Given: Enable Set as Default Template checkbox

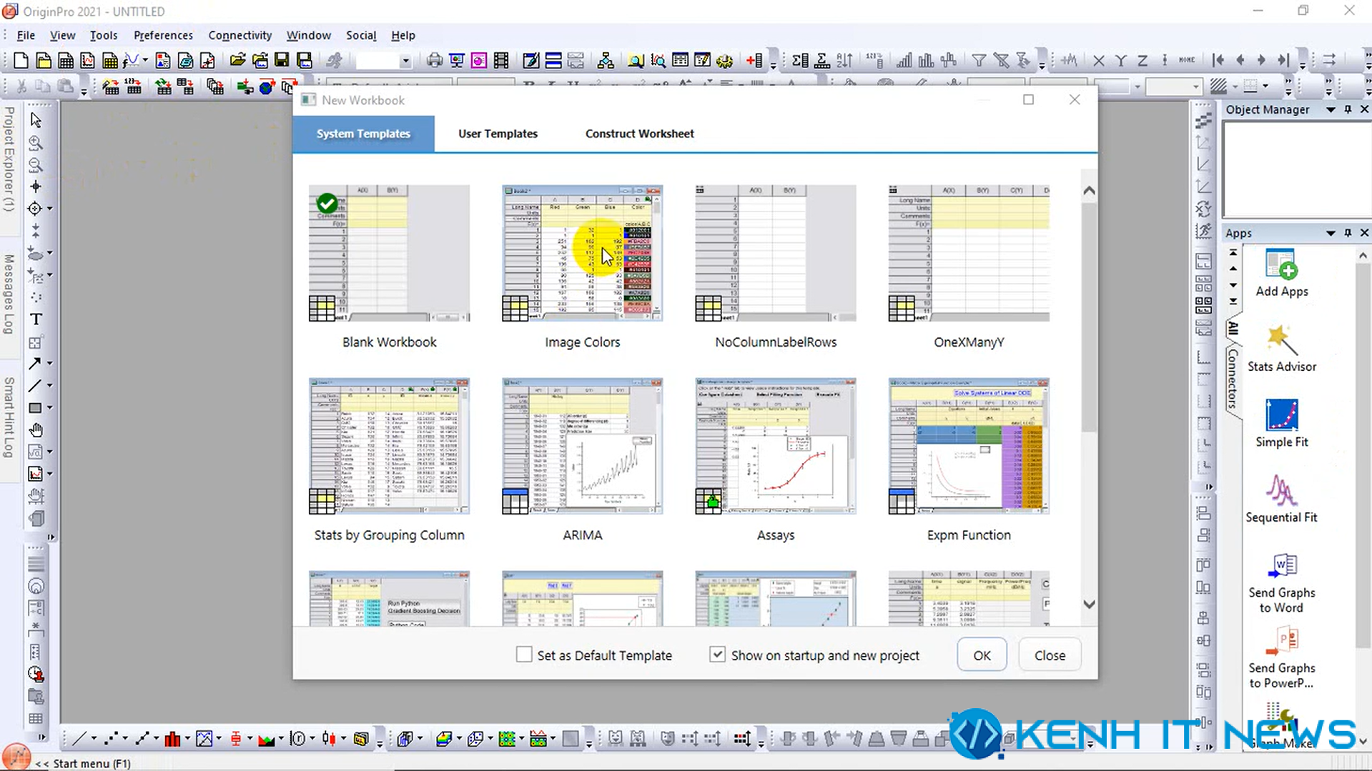Looking at the screenshot, I should (x=524, y=655).
